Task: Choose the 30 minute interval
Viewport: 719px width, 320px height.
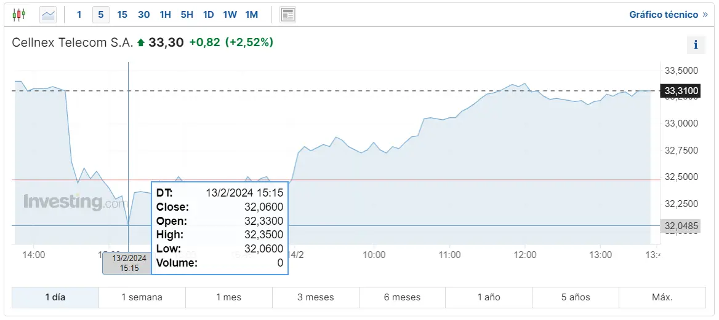Action: point(144,15)
